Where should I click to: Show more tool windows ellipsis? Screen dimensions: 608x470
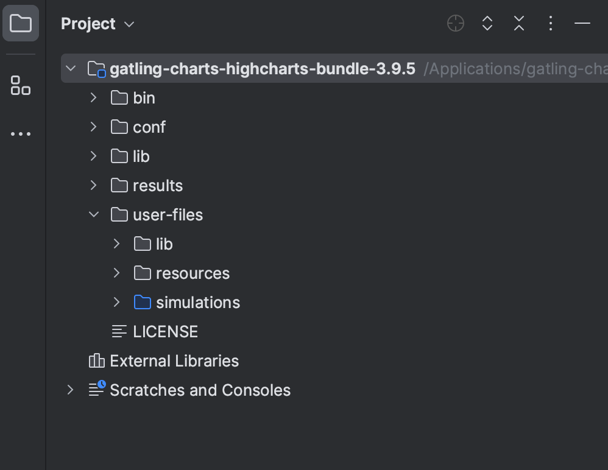(21, 134)
